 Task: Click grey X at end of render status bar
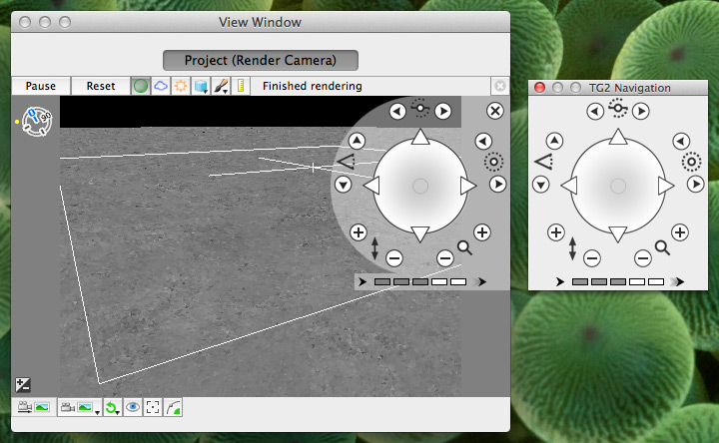(x=500, y=86)
